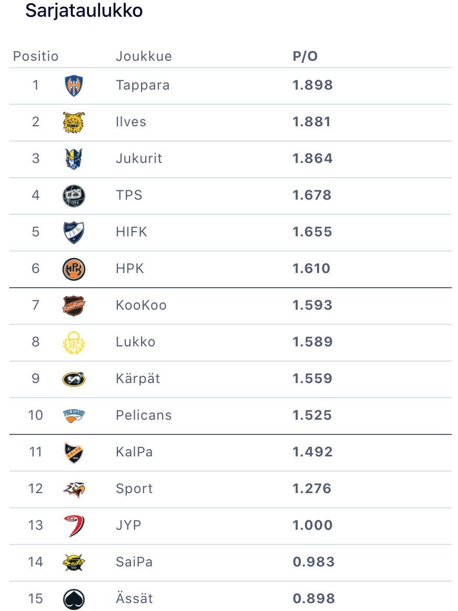Open the Pelicans logo icon
Image resolution: width=458 pixels, height=611 pixels.
tap(73, 416)
